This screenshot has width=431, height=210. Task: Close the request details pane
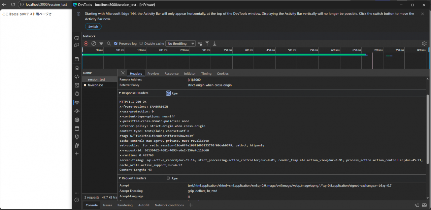123,73
